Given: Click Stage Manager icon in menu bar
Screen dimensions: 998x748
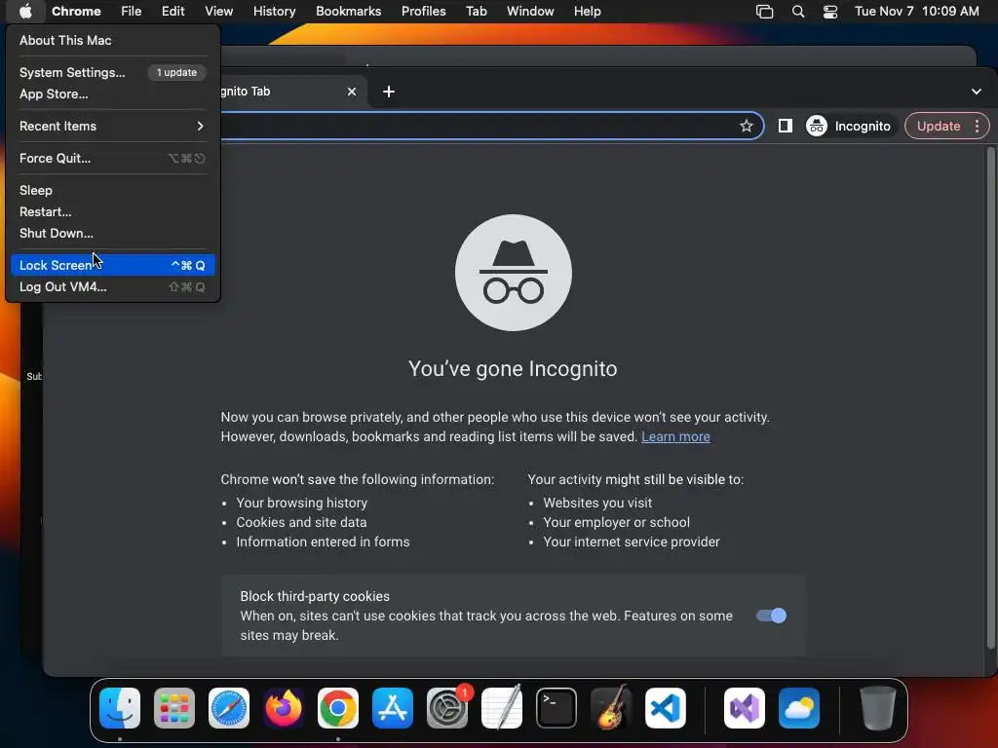Looking at the screenshot, I should (764, 12).
